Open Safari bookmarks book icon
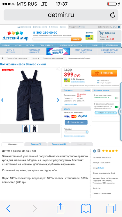 pos(86,209)
